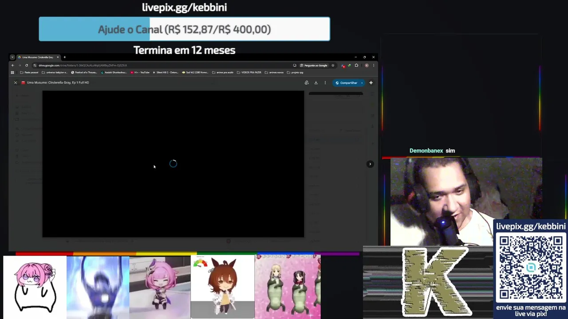Screen dimensions: 568x319
Task: Click the Pergunte ao Google button
Action: [314, 66]
